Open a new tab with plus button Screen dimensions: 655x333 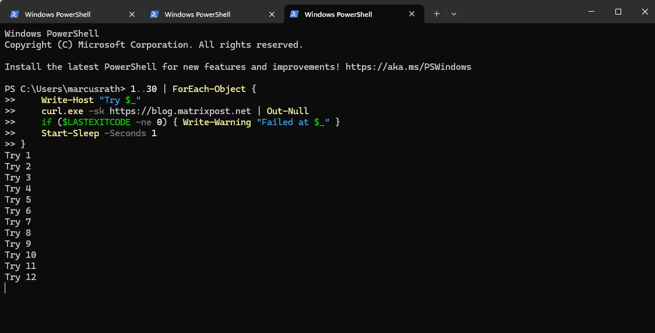click(x=436, y=14)
